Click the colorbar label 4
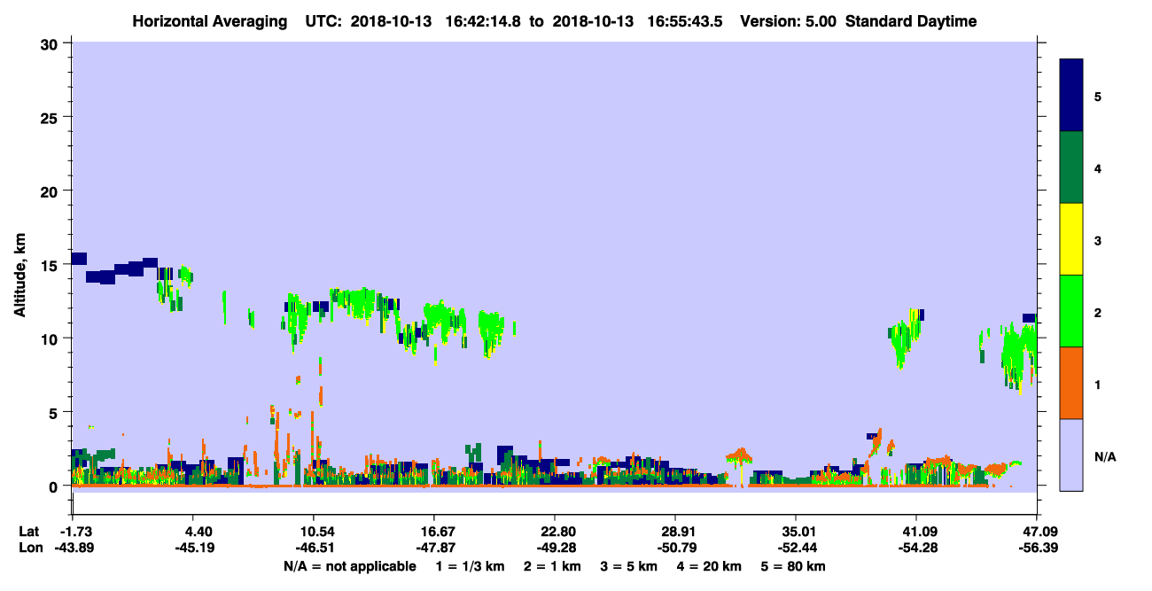 pos(1098,167)
